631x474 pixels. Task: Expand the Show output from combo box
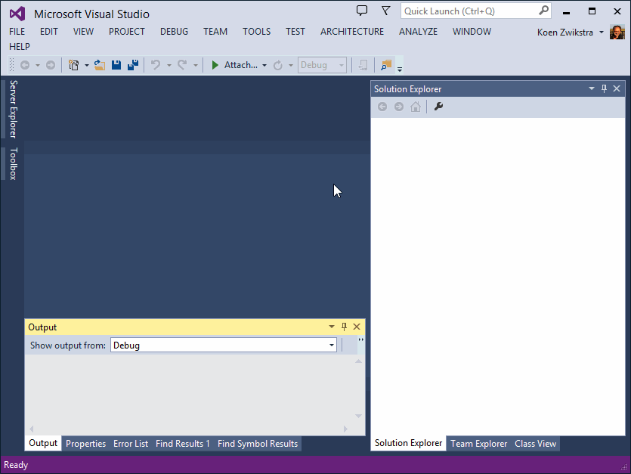tap(332, 345)
